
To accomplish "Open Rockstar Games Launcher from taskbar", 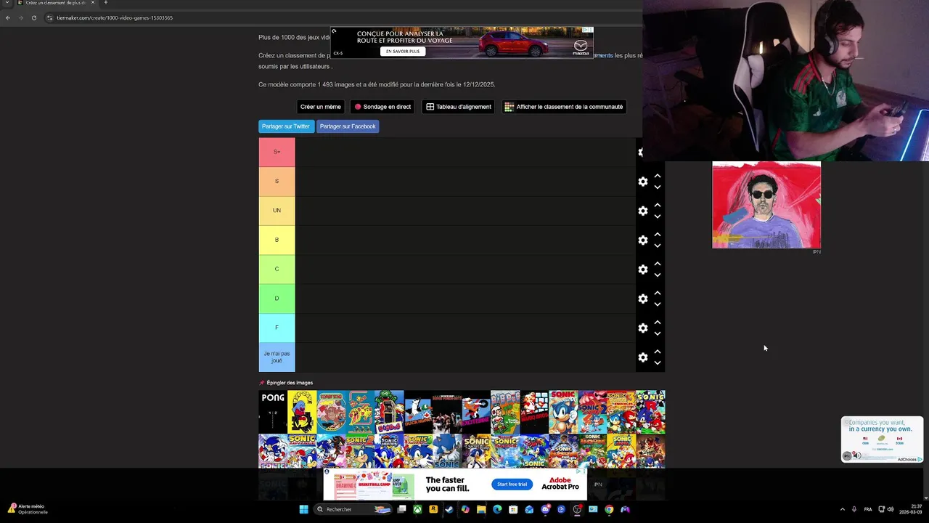I will [433, 509].
